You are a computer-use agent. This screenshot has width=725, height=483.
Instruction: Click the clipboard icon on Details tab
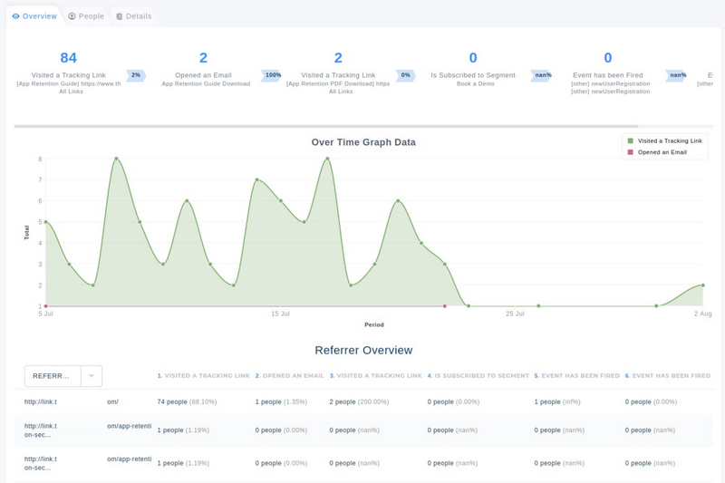coord(120,16)
